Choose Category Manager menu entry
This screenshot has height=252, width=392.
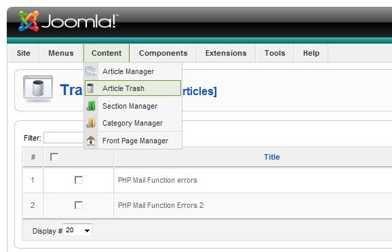tap(133, 123)
